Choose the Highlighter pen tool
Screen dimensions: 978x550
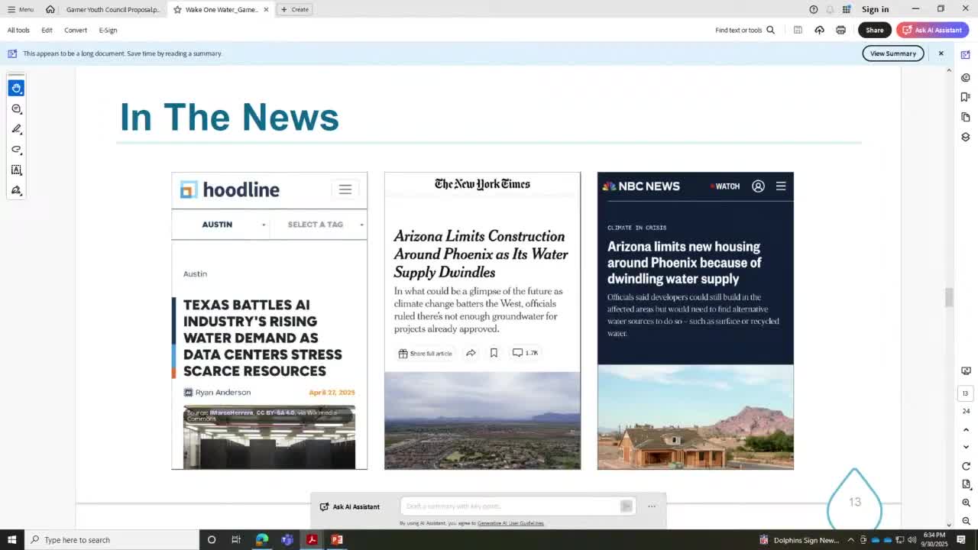(16, 129)
